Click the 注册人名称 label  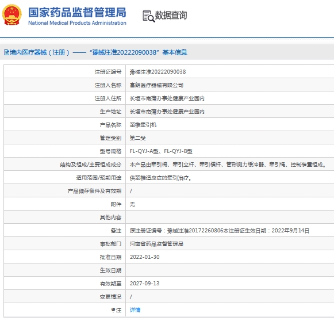pyautogui.click(x=108, y=85)
